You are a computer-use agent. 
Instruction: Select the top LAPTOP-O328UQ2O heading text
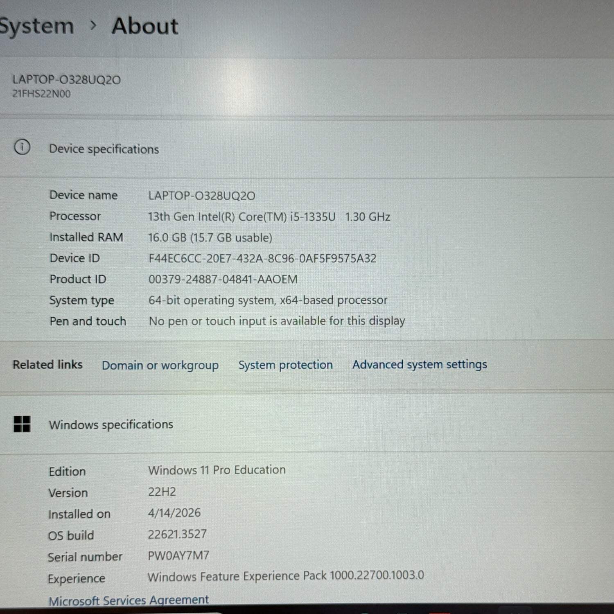pos(66,79)
